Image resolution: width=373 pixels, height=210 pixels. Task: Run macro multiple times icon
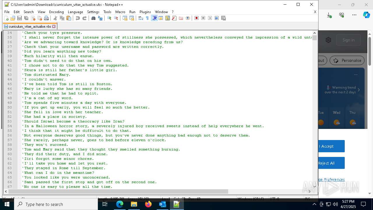(217, 18)
